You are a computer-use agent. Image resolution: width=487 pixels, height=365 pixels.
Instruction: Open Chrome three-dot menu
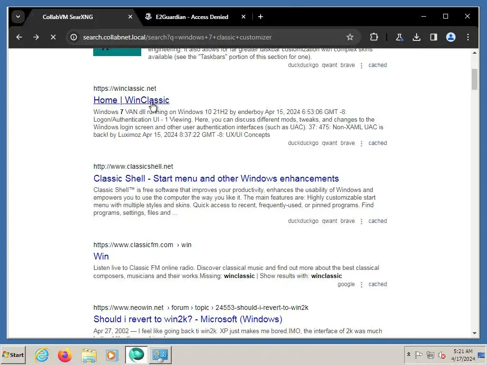(x=468, y=37)
